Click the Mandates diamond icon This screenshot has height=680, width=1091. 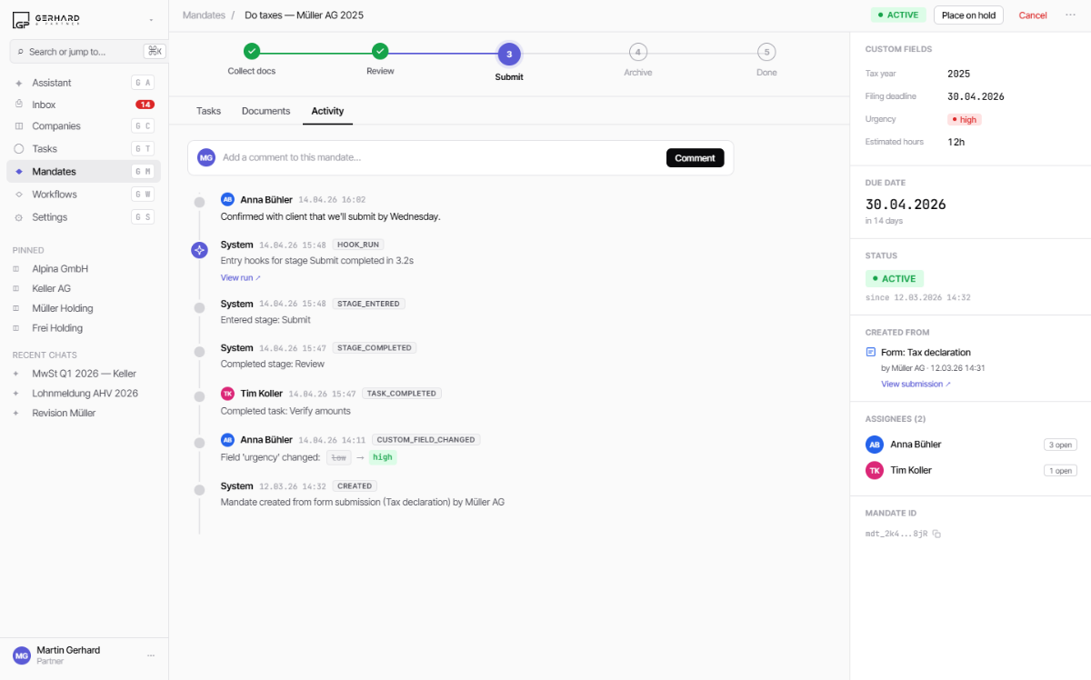pyautogui.click(x=19, y=171)
